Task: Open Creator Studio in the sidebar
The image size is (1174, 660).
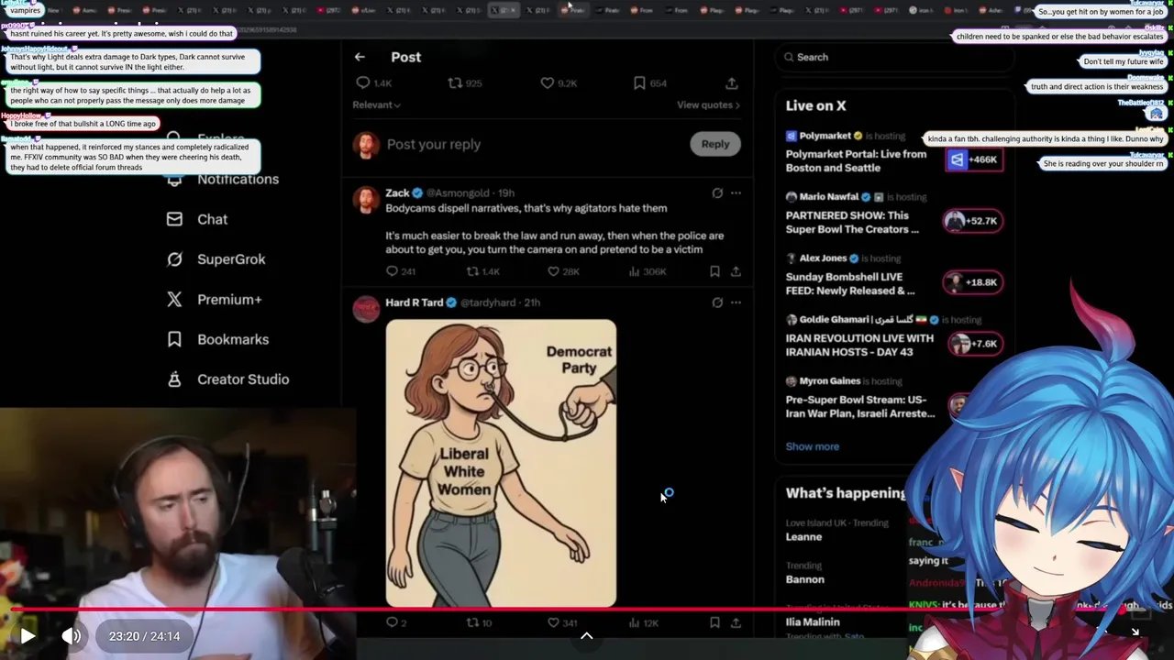Action: pos(228,379)
